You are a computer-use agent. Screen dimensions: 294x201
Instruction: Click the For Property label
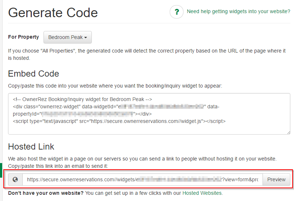point(23,37)
